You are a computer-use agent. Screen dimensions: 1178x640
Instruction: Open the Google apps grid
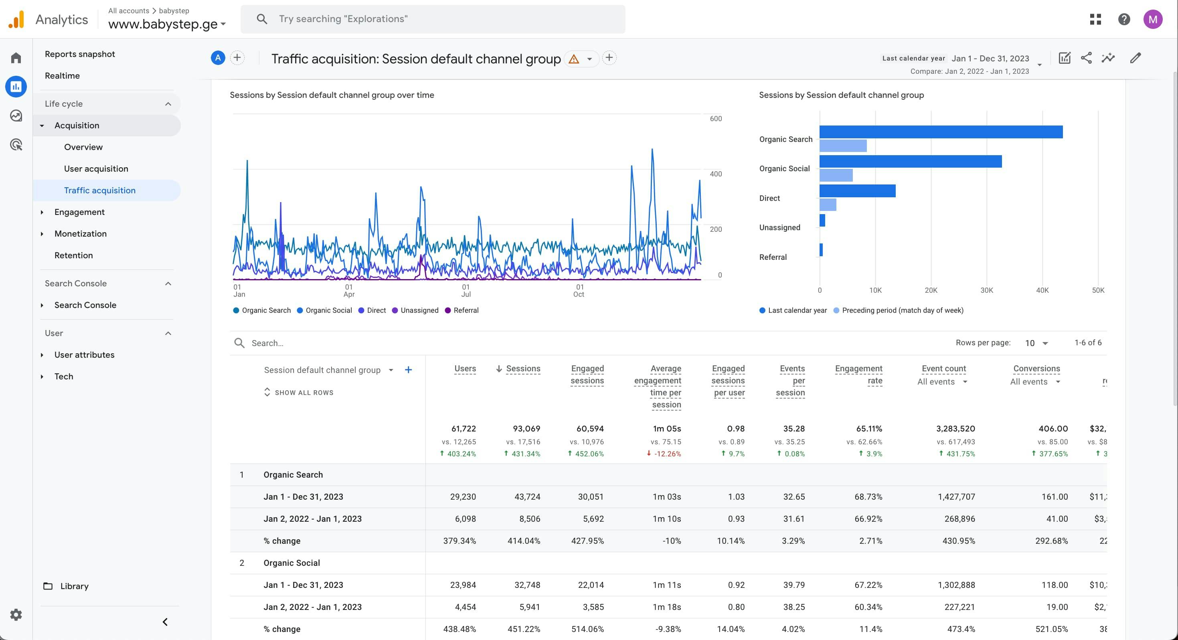1095,19
